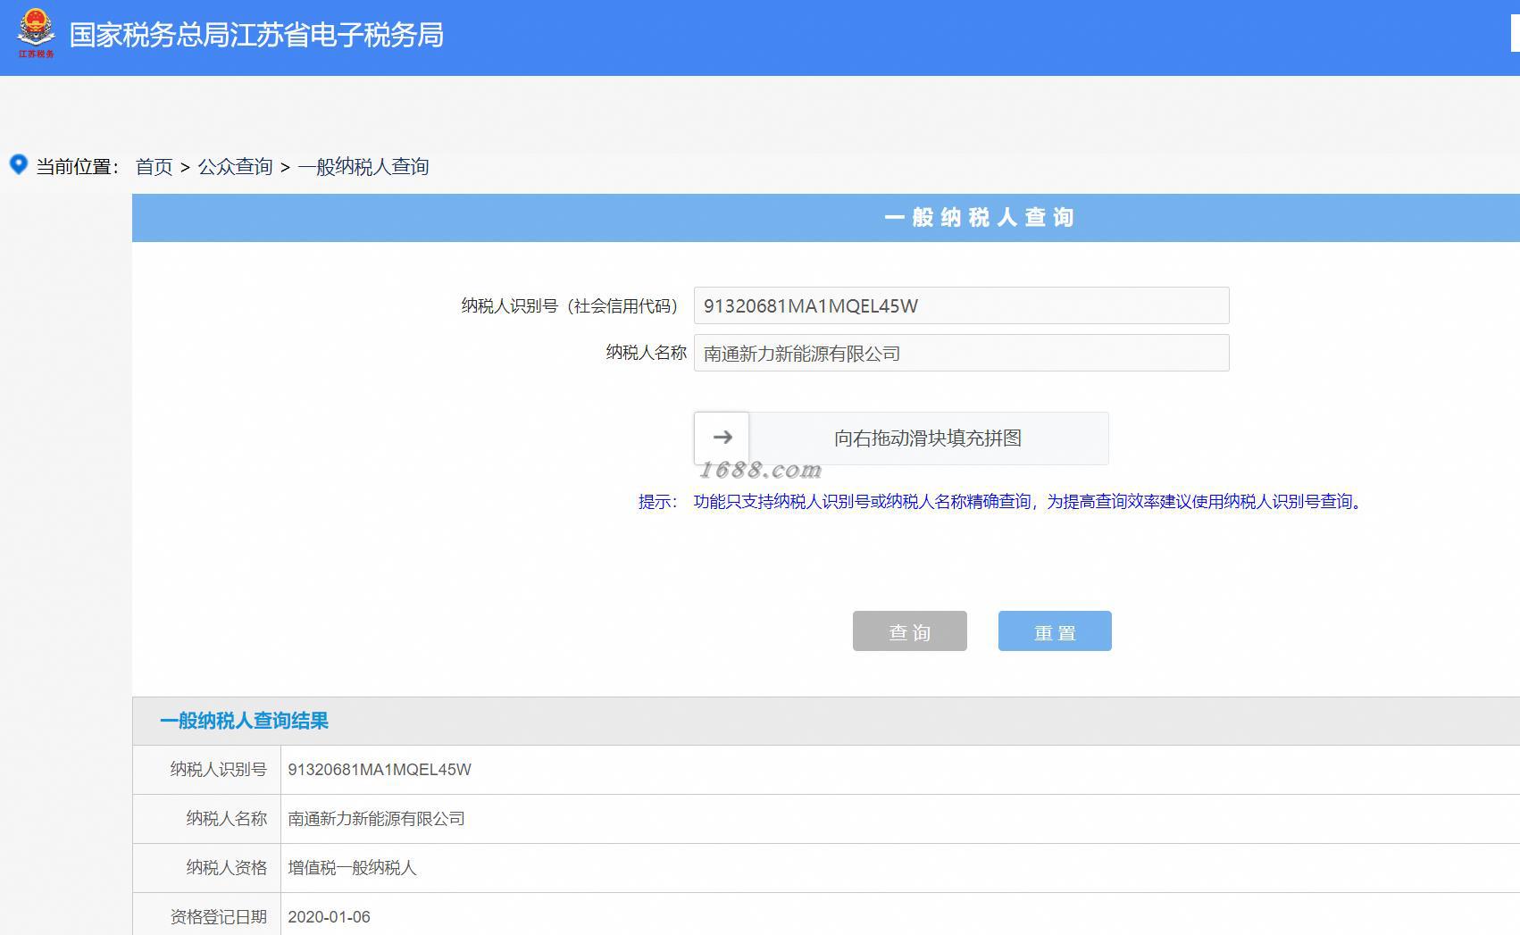
Task: Click the 查询 search button
Action: (x=909, y=631)
